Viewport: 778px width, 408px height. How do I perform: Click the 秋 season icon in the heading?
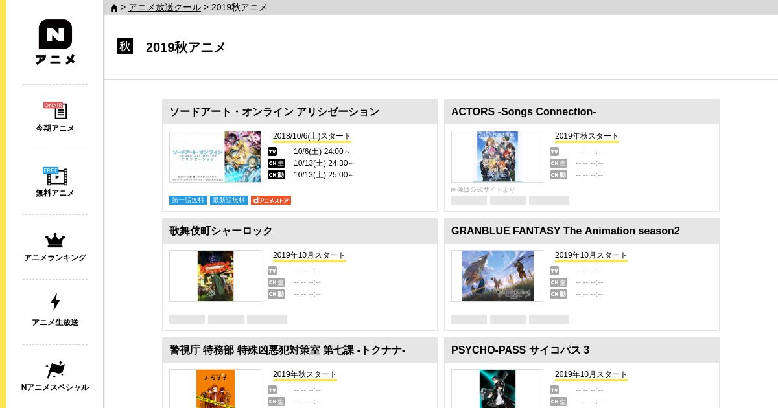[x=124, y=47]
